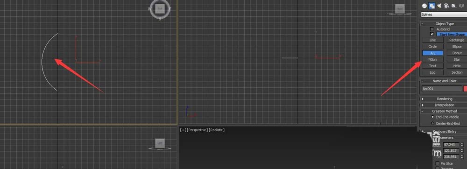Screen dimensions: 467x169
Task: Click the Top viewport ViewCube
Action: (x=160, y=8)
